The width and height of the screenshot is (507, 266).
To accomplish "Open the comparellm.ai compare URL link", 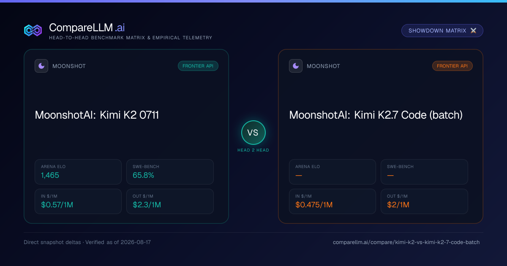I will [406, 242].
